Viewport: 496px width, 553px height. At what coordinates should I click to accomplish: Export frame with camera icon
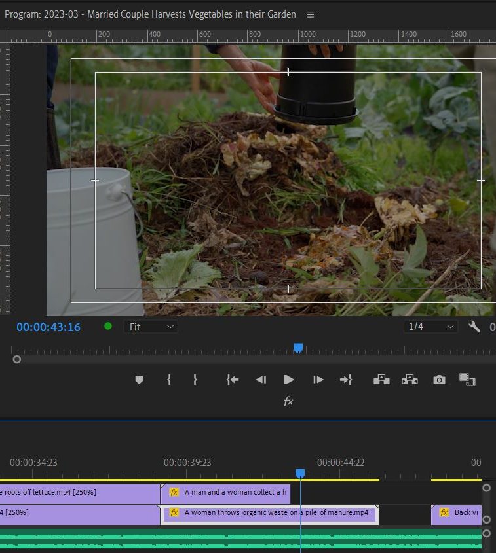coord(439,380)
